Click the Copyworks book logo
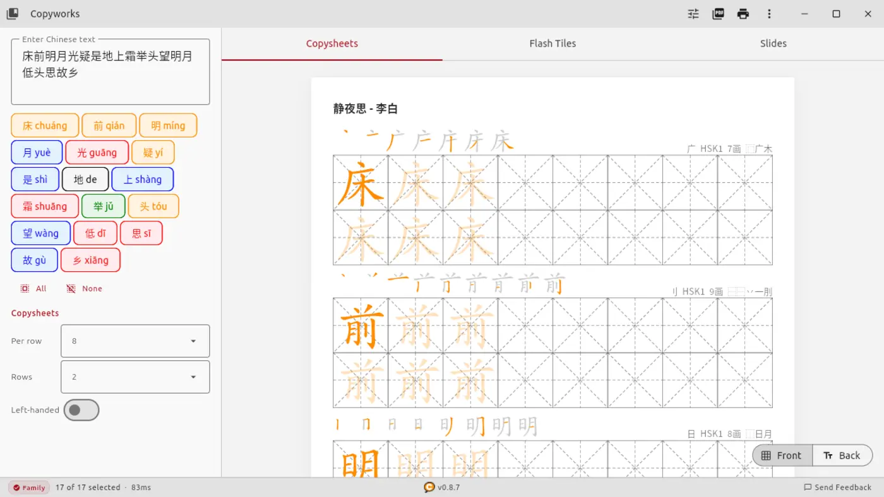 (12, 13)
